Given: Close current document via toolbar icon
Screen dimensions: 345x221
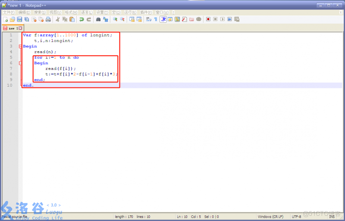Looking at the screenshot, I should [x=34, y=19].
